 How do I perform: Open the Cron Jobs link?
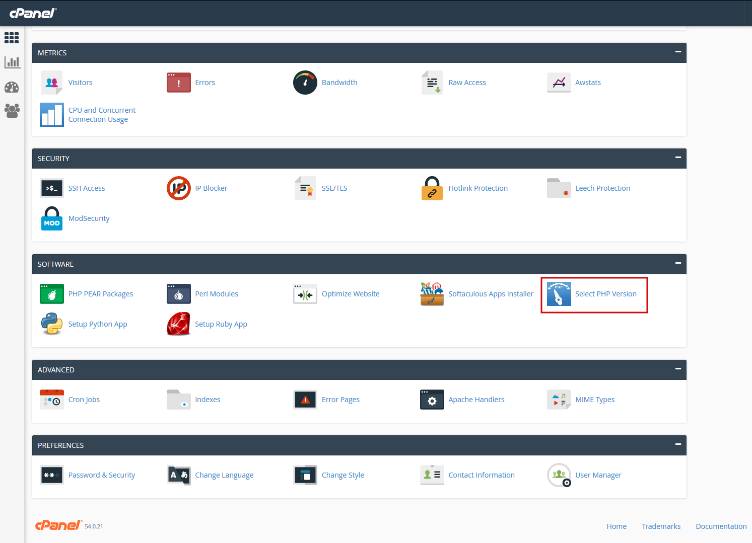pos(84,400)
